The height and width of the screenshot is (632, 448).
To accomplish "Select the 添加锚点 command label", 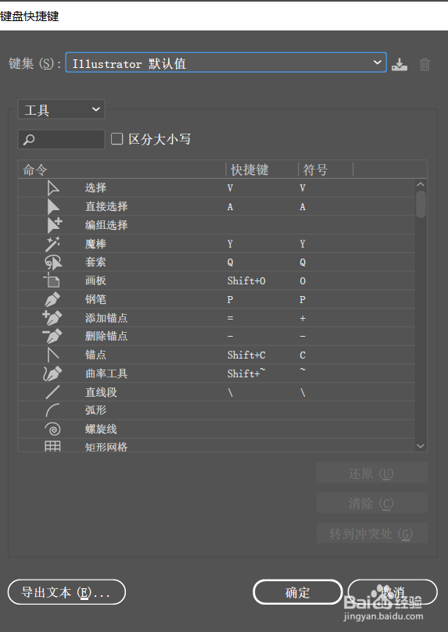I will pos(106,318).
